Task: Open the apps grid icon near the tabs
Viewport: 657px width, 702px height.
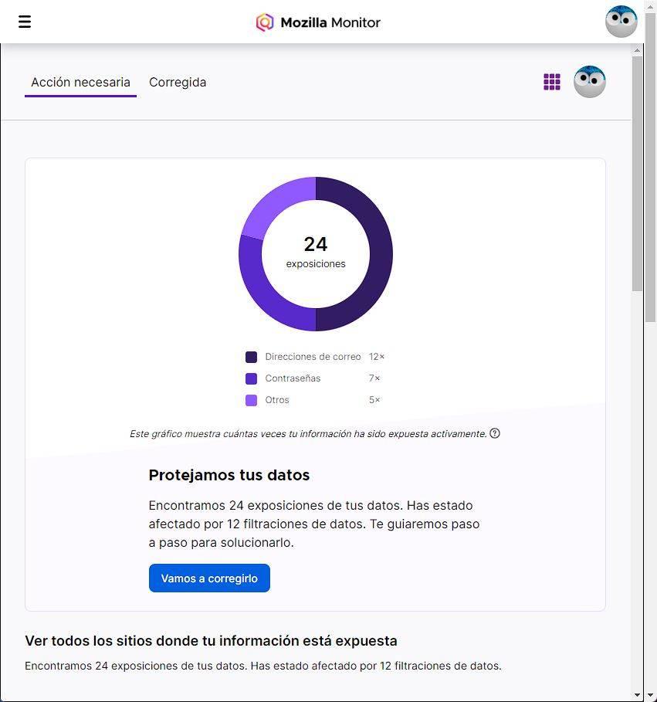Action: [x=552, y=81]
